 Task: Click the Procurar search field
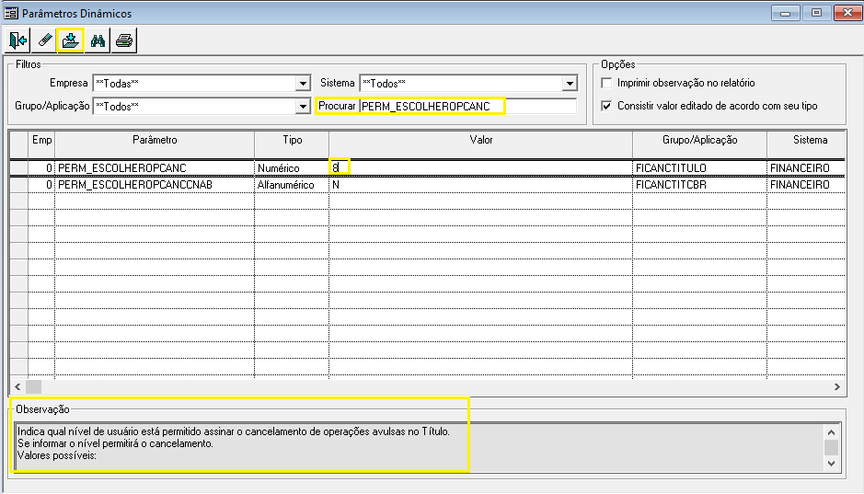click(x=467, y=107)
